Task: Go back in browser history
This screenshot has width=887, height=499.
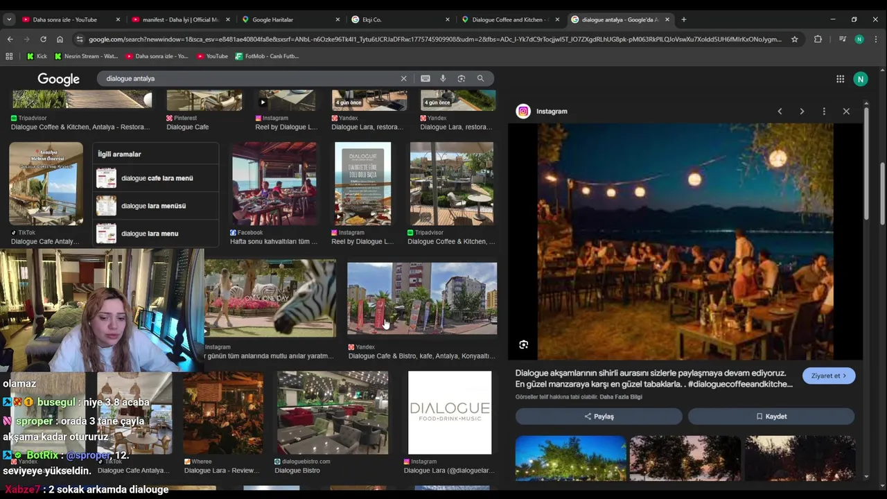Action: tap(10, 40)
